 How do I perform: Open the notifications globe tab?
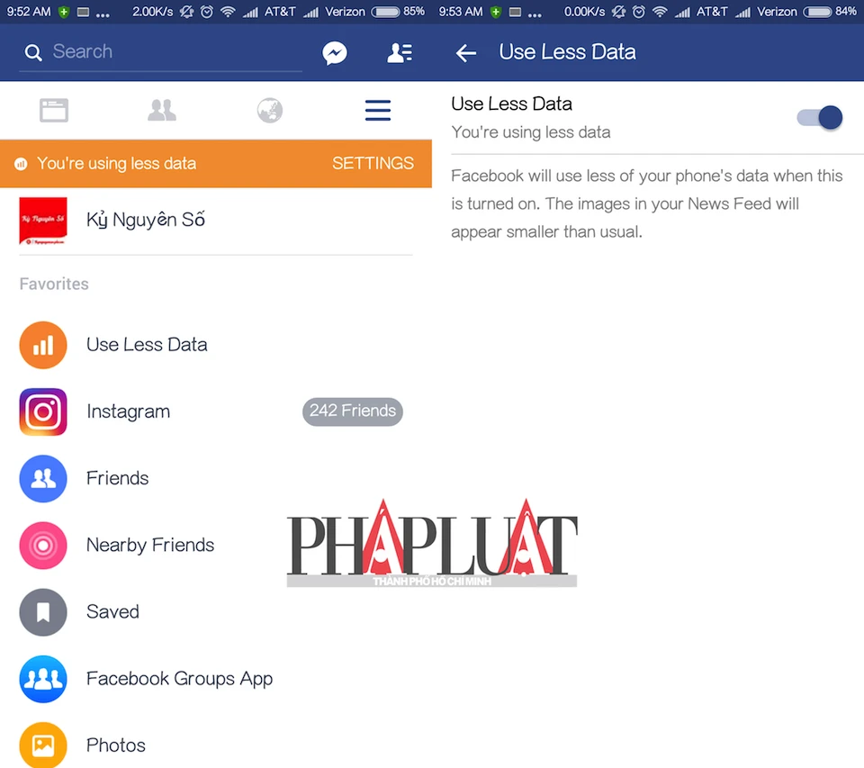tap(270, 110)
